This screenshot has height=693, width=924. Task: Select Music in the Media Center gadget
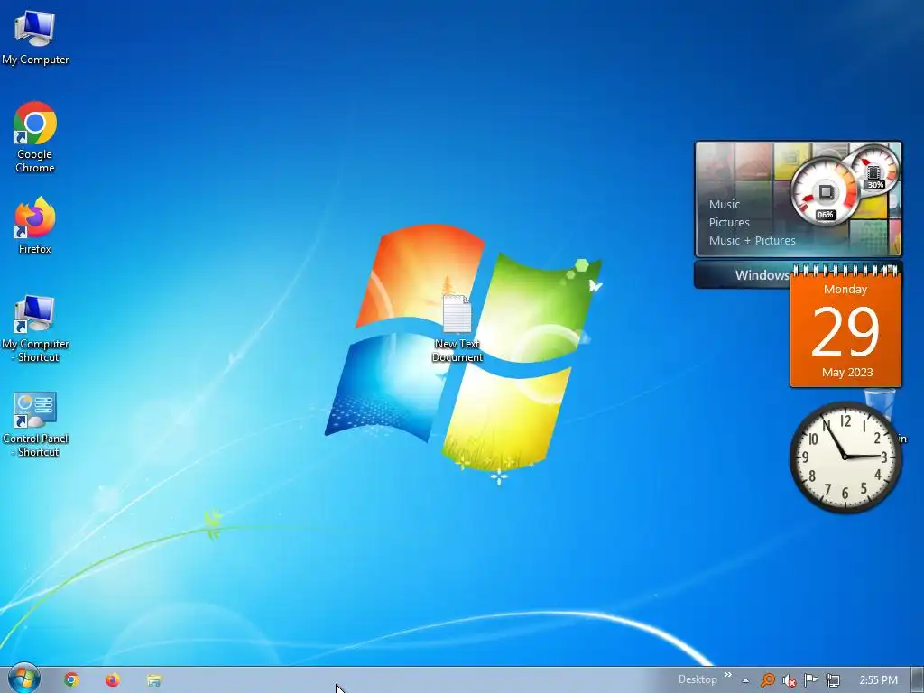coord(725,205)
